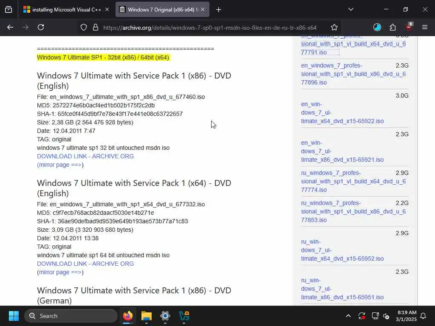The height and width of the screenshot is (326, 435).
Task: Go forward to next page
Action: pyautogui.click(x=25, y=27)
